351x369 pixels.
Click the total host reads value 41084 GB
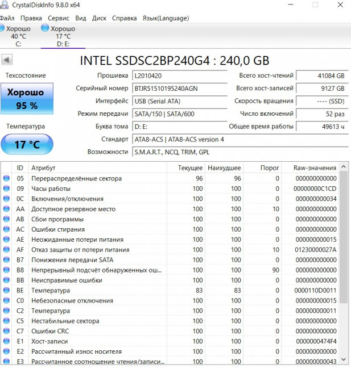pos(322,76)
